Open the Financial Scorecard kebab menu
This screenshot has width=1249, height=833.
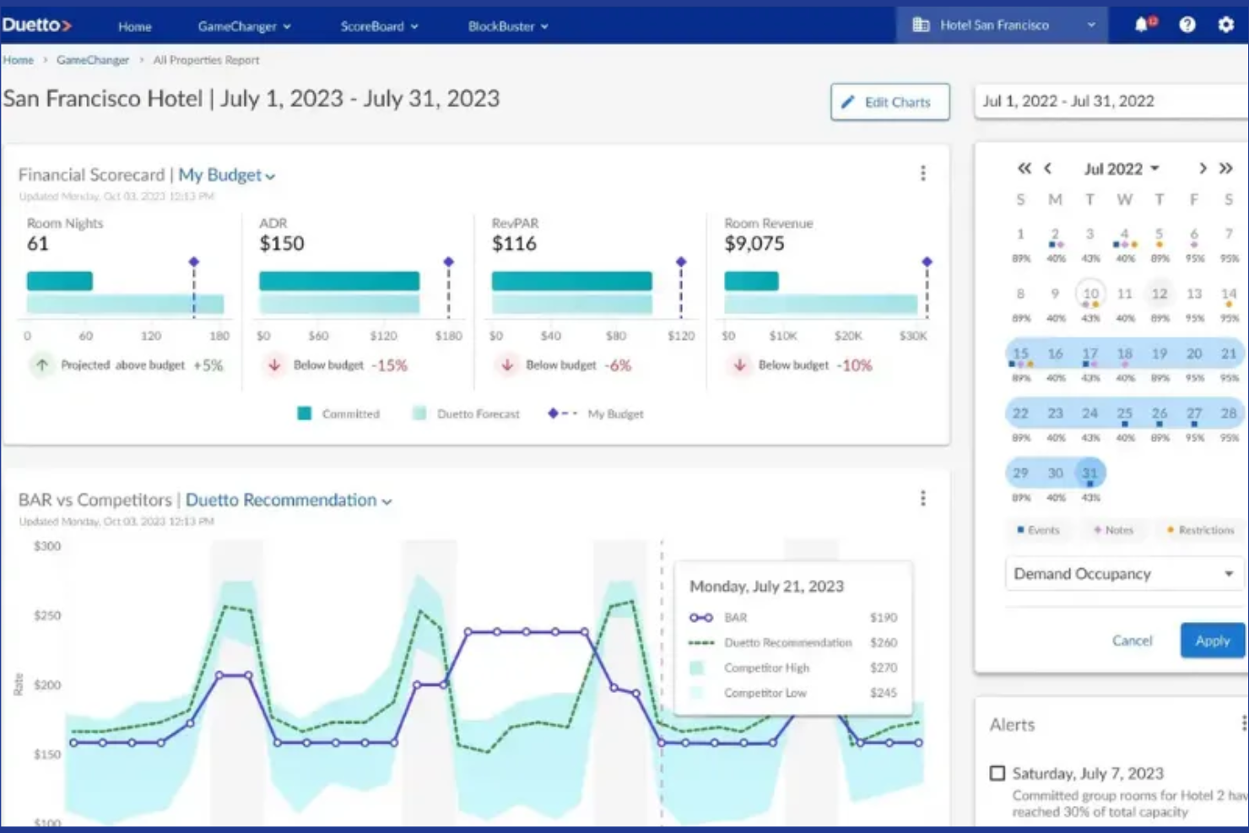[923, 173]
